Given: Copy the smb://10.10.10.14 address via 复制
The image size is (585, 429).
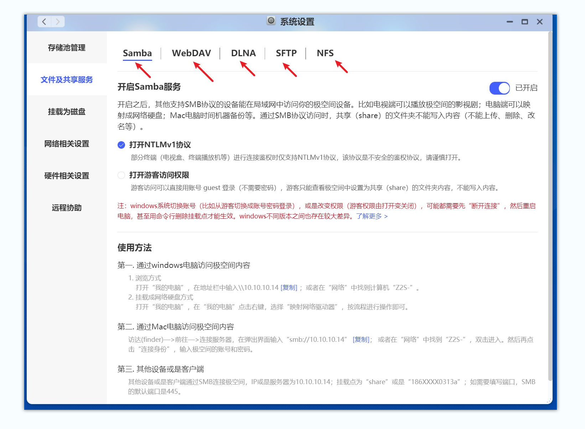Looking at the screenshot, I should tap(361, 340).
